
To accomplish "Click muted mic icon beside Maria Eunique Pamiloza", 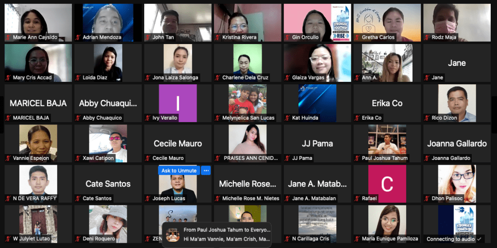I will [x=357, y=239].
